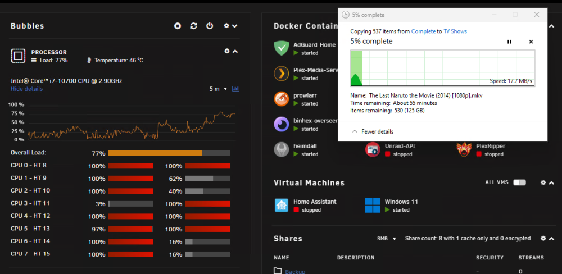Cancel the copy with the small X button
The width and height of the screenshot is (562, 274).
pyautogui.click(x=531, y=42)
